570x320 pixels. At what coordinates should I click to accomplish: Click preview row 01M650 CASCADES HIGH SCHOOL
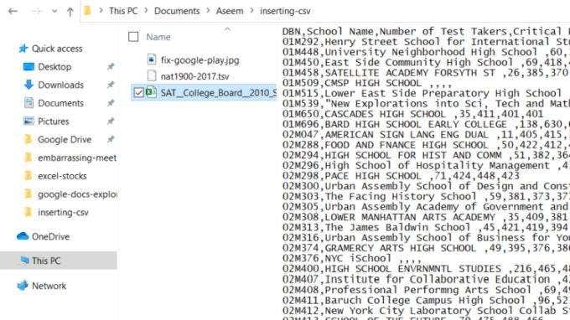[x=413, y=114]
